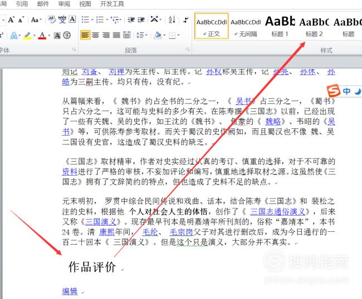362x299 pixels.
Task: Apply the 标题 2 style
Action: [x=314, y=26]
